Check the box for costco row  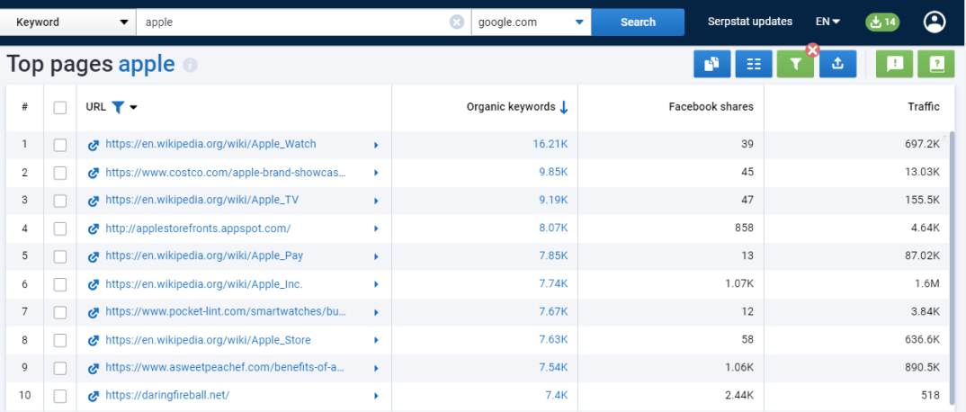coord(59,173)
